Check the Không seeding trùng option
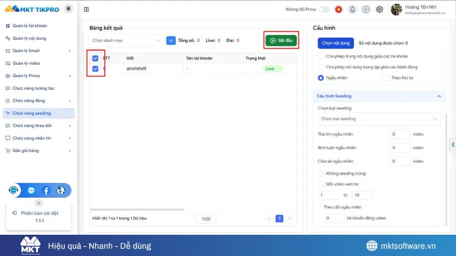456x256 pixels. [x=321, y=174]
